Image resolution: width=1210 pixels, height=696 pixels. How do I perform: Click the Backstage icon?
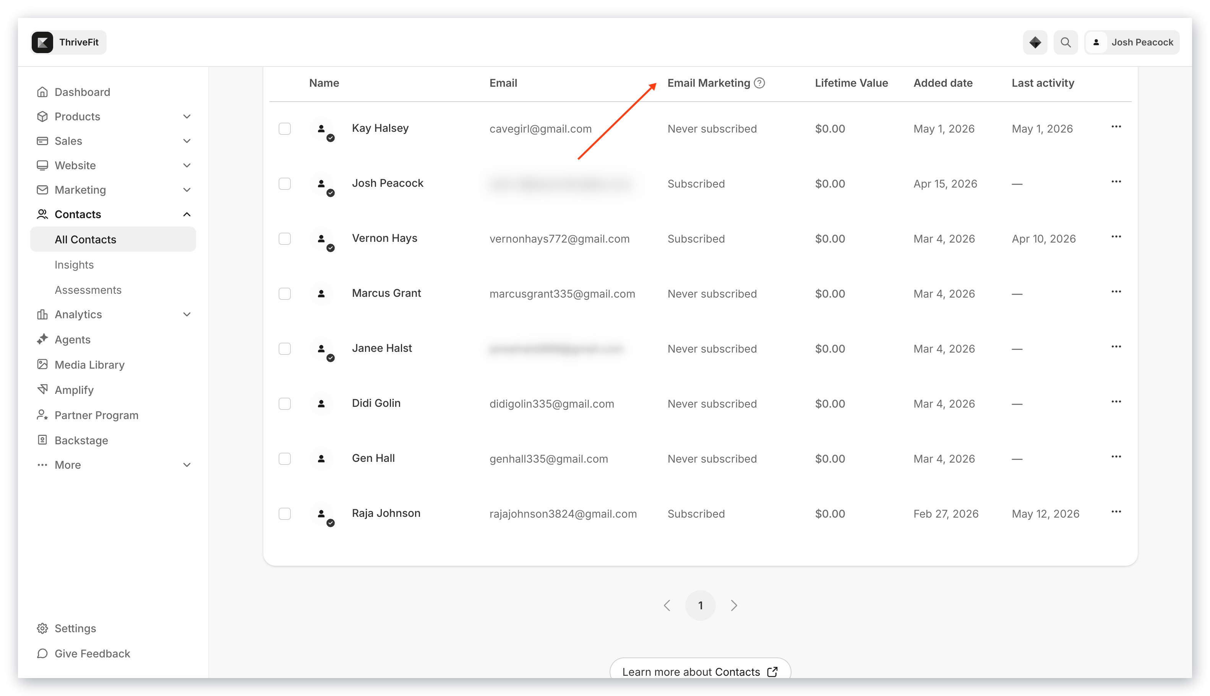point(42,440)
